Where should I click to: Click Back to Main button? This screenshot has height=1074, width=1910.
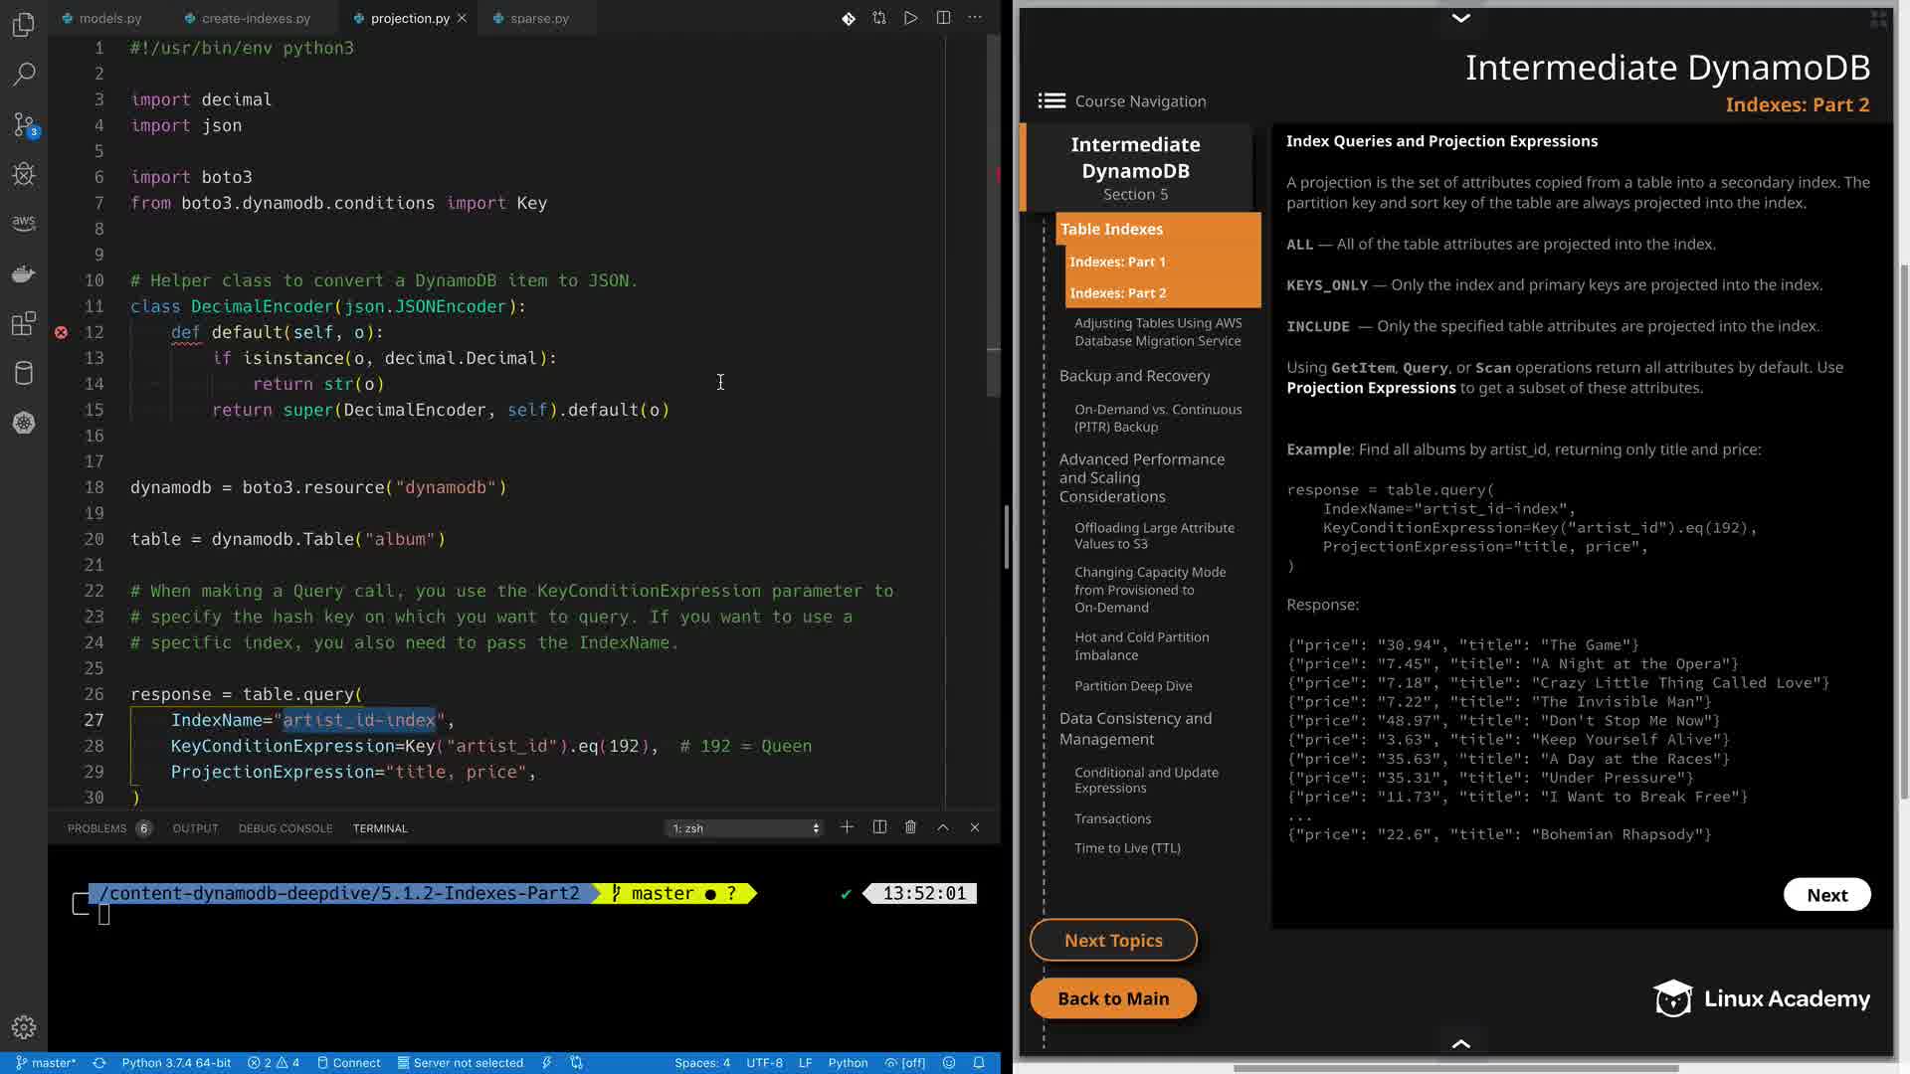[1113, 998]
